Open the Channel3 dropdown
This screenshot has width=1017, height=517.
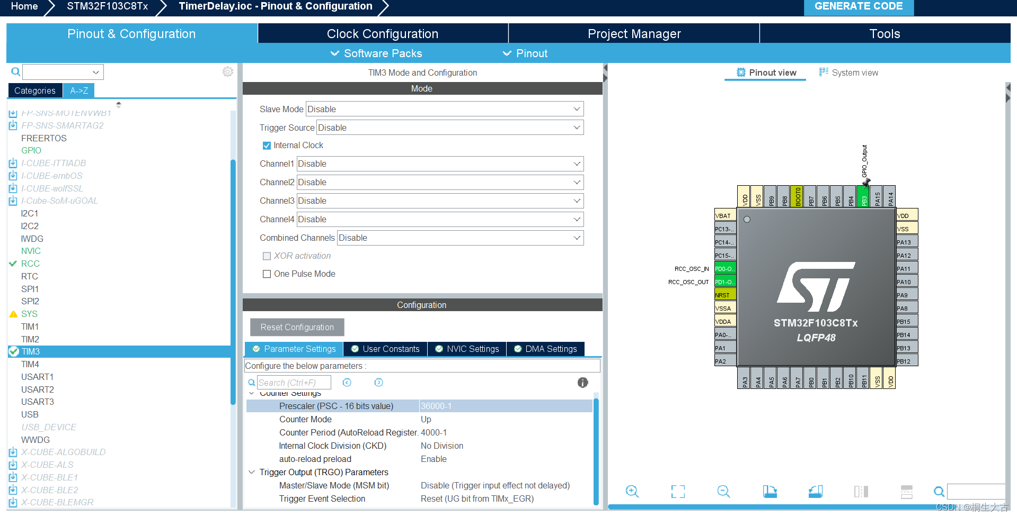point(440,201)
